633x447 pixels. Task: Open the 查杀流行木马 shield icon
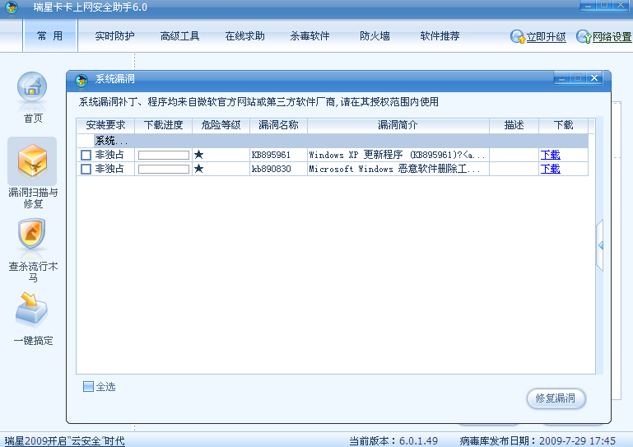coord(32,234)
